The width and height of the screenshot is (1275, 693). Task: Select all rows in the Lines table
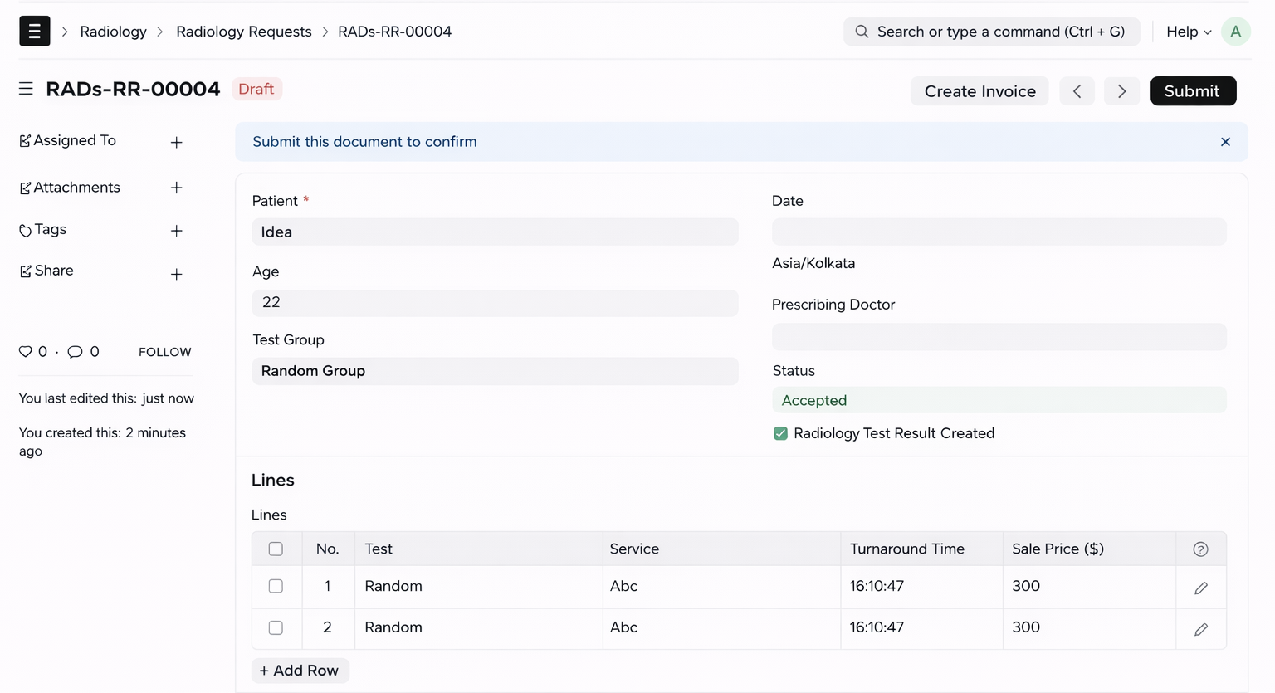[276, 549]
